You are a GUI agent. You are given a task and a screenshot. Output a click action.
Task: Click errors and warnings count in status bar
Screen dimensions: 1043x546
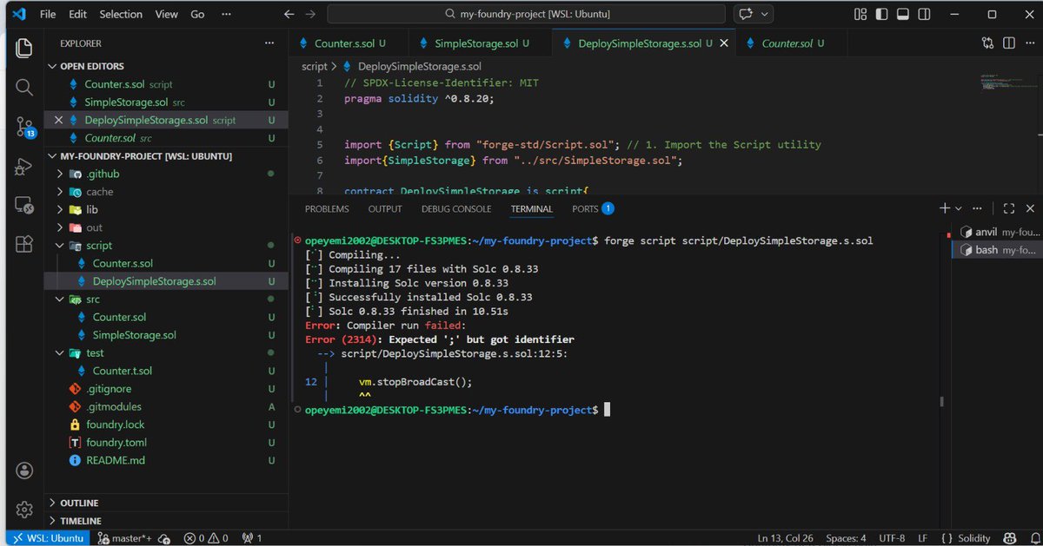(206, 538)
